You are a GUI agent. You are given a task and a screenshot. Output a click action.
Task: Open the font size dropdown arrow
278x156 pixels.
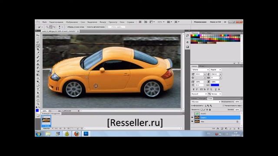(x=205, y=74)
